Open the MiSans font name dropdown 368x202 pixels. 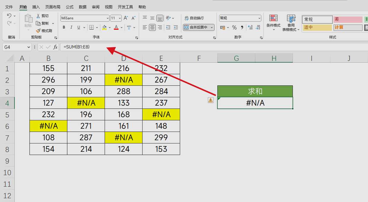point(107,18)
